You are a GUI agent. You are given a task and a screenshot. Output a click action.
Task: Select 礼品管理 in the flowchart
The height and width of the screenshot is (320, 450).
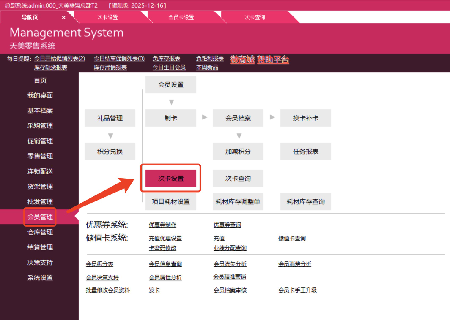(x=110, y=118)
